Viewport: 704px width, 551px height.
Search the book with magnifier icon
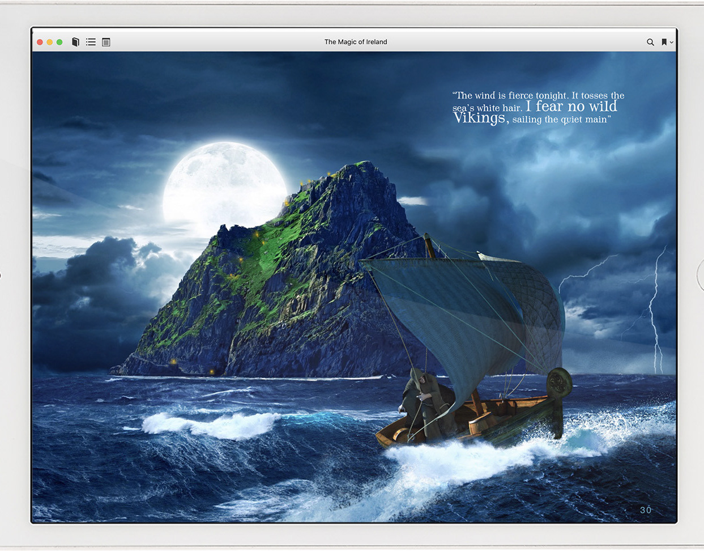(x=650, y=42)
